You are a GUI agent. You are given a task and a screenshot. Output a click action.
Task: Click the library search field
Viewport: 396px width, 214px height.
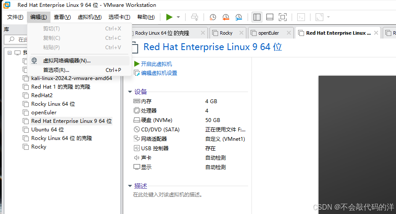16,39
